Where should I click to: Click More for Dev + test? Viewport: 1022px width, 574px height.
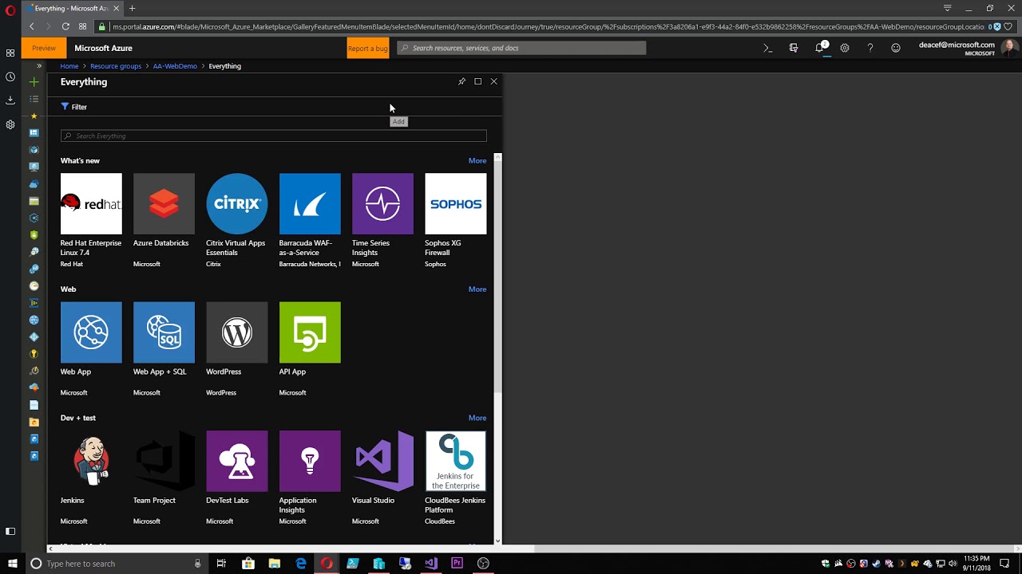point(477,418)
